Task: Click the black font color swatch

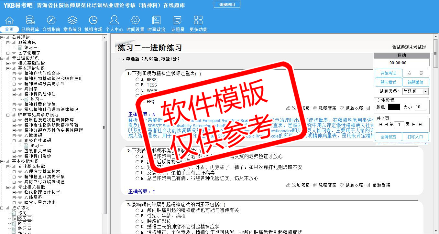Action: (394, 107)
